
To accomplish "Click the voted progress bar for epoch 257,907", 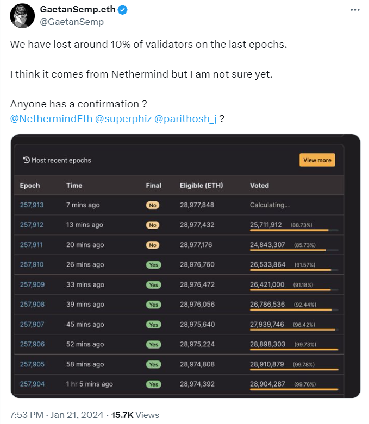I will 293,330.
